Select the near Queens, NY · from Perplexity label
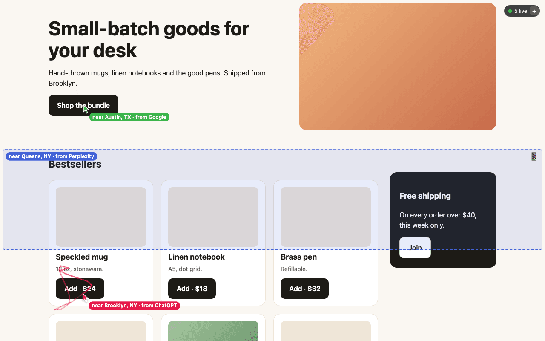The height and width of the screenshot is (341, 545). [x=52, y=156]
